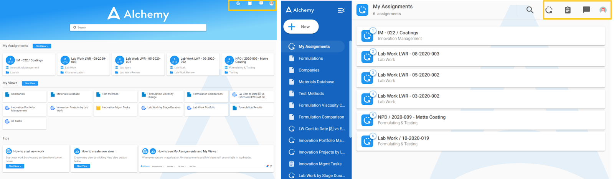The width and height of the screenshot is (614, 179).
Task: Open NPD / 2020-009 - Matte Coating list row
Action: 480,120
